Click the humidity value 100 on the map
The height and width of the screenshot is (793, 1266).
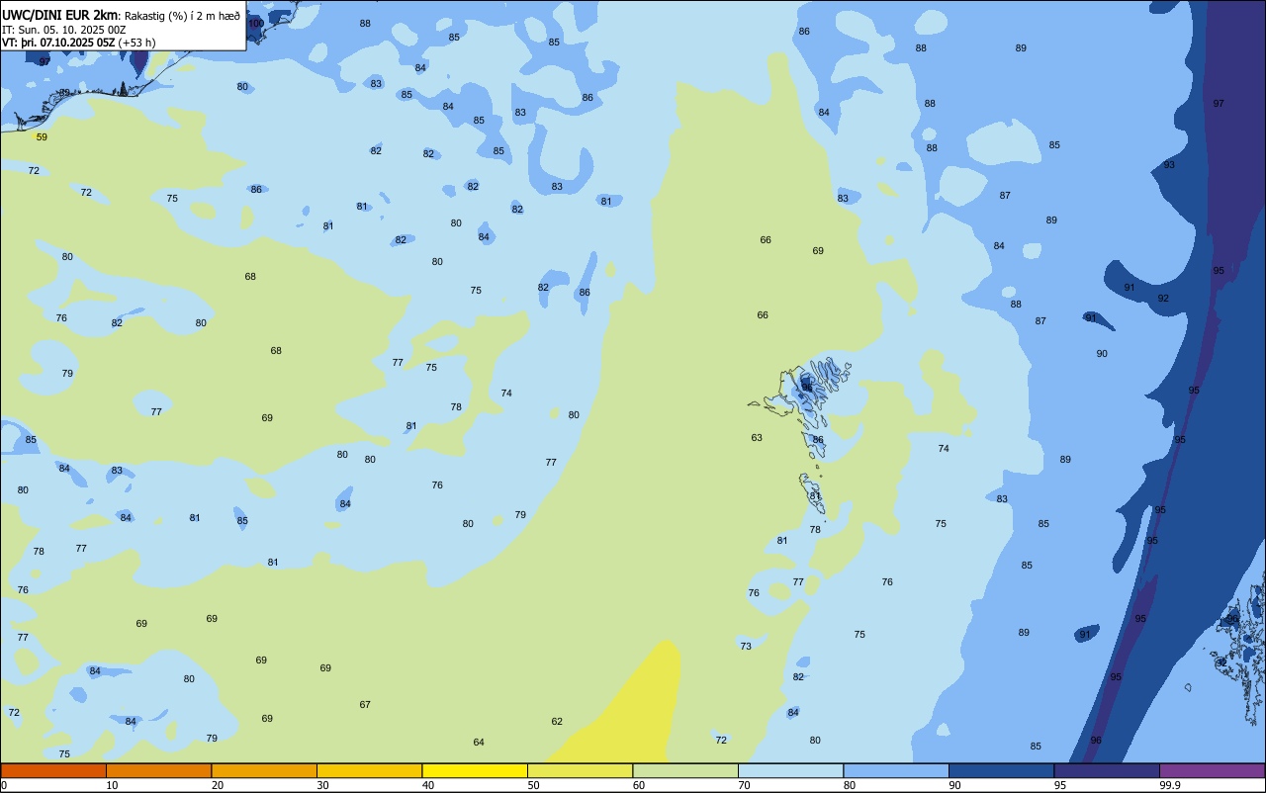[256, 23]
